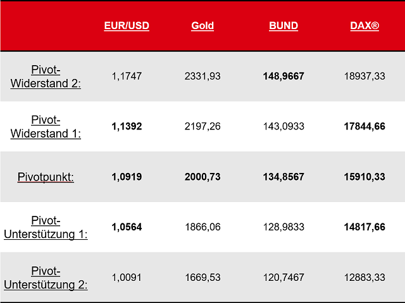This screenshot has width=405, height=303.
Task: Open the DAX® column header link
Action: (x=364, y=26)
